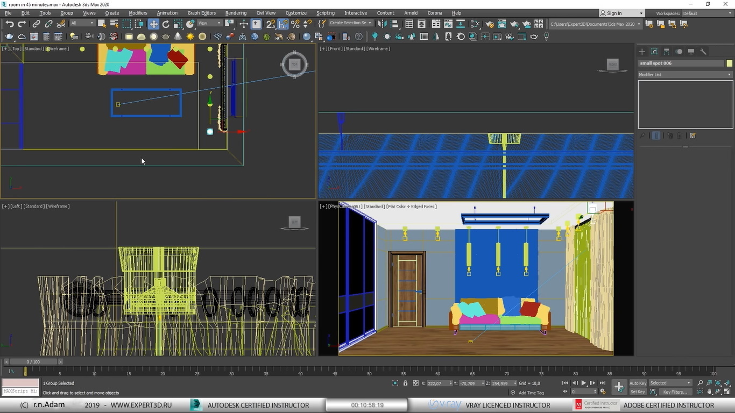Click the Key Filters button
The height and width of the screenshot is (413, 735).
[675, 392]
